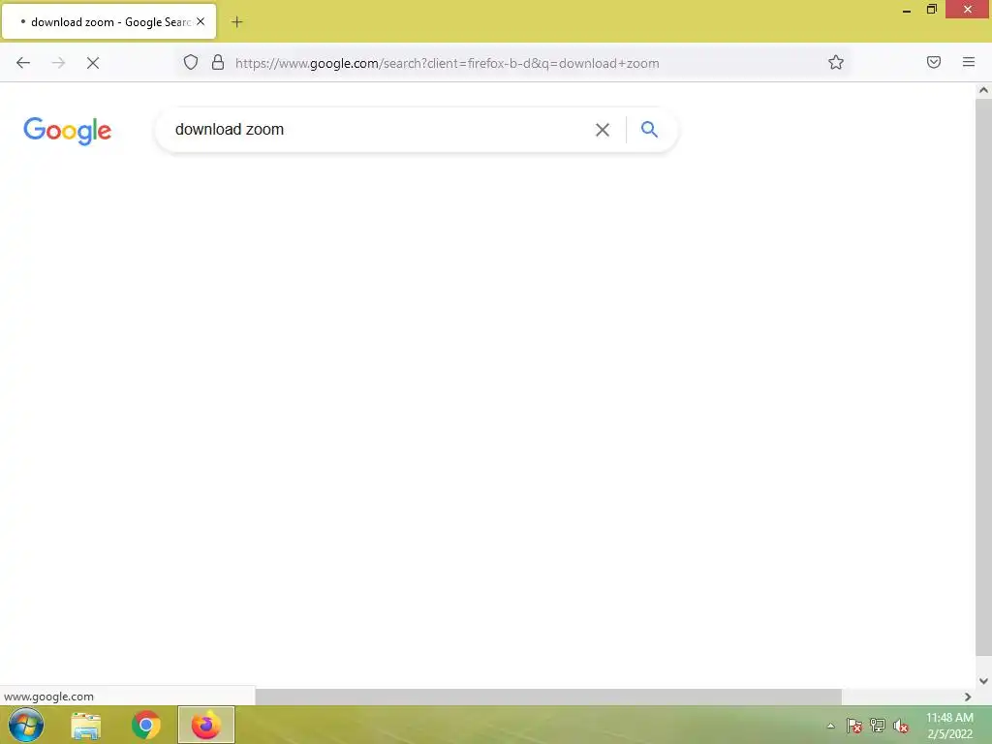Open the Action Center flag icon
Viewport: 992px width, 744px height.
[853, 726]
